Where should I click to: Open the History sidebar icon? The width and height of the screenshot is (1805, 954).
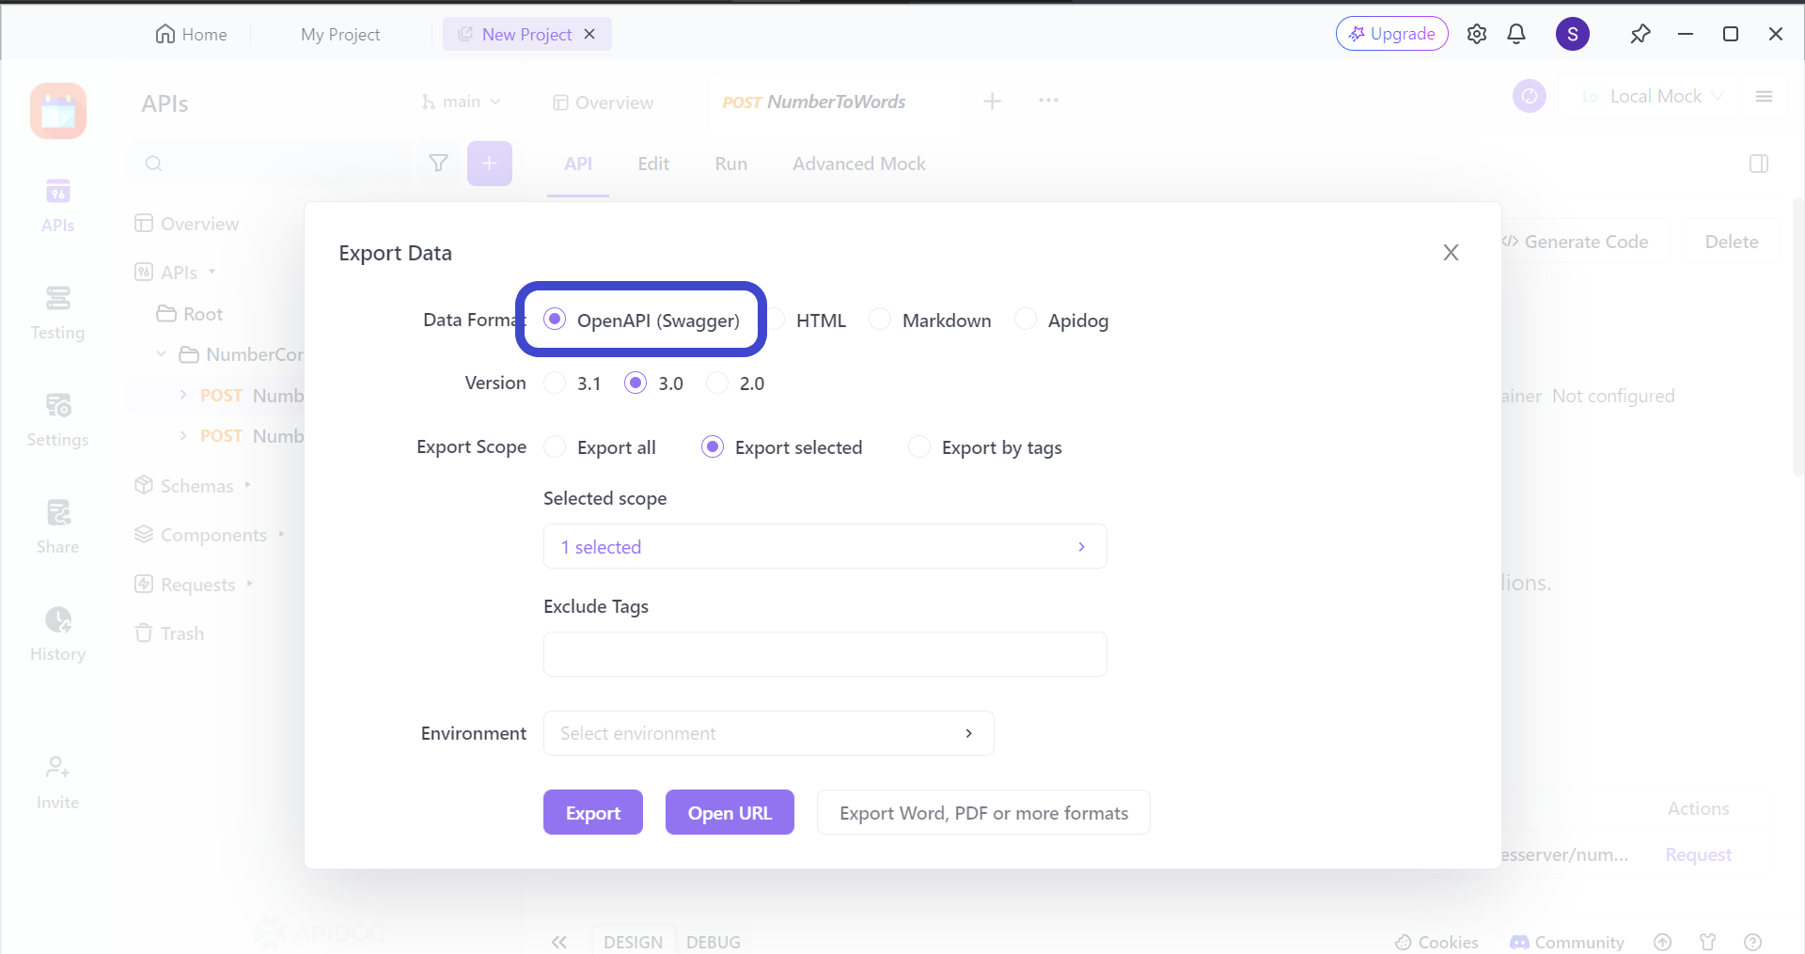pyautogui.click(x=57, y=633)
